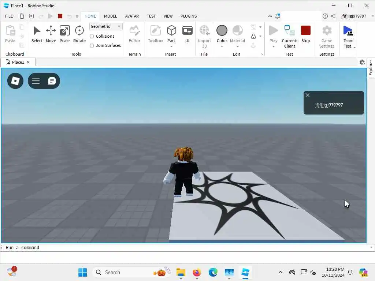Screen dimensions: 375x281
Task: Click the open-from-Roblox icon in quick bar
Action: (x=31, y=16)
